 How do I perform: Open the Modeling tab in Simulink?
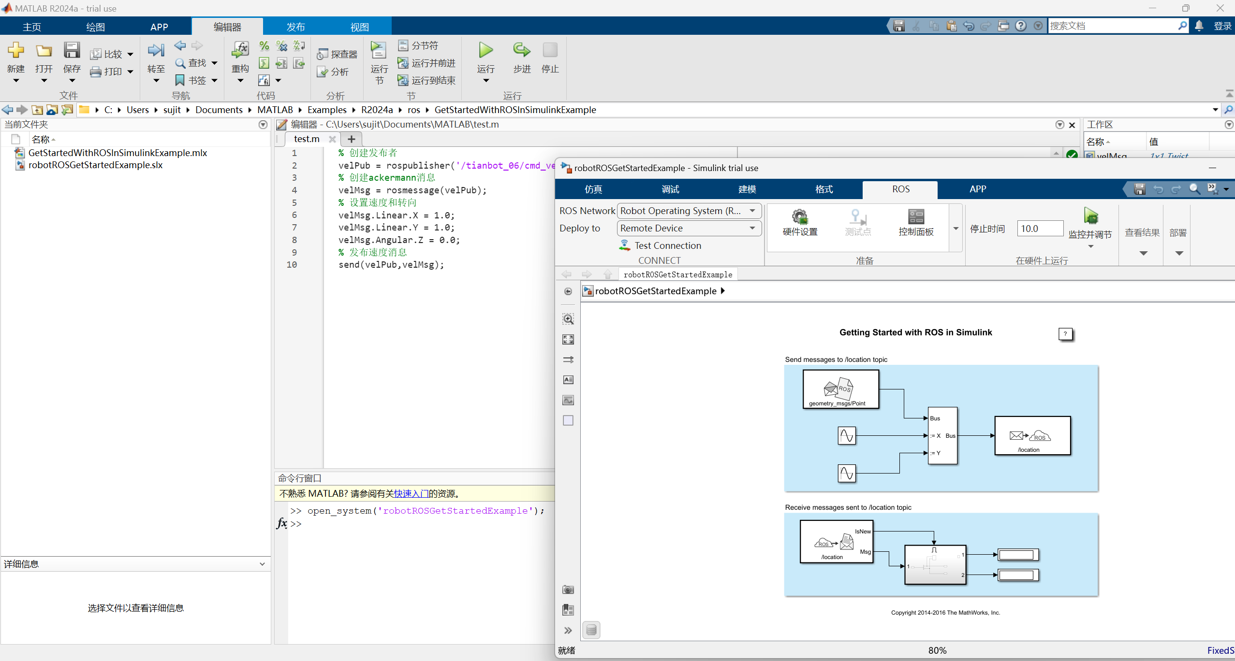pos(747,189)
